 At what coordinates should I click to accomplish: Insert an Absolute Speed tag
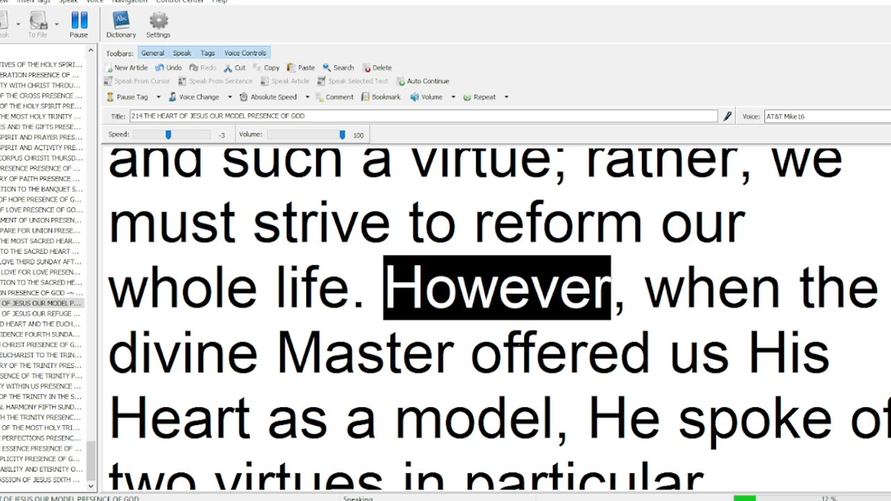pos(268,97)
